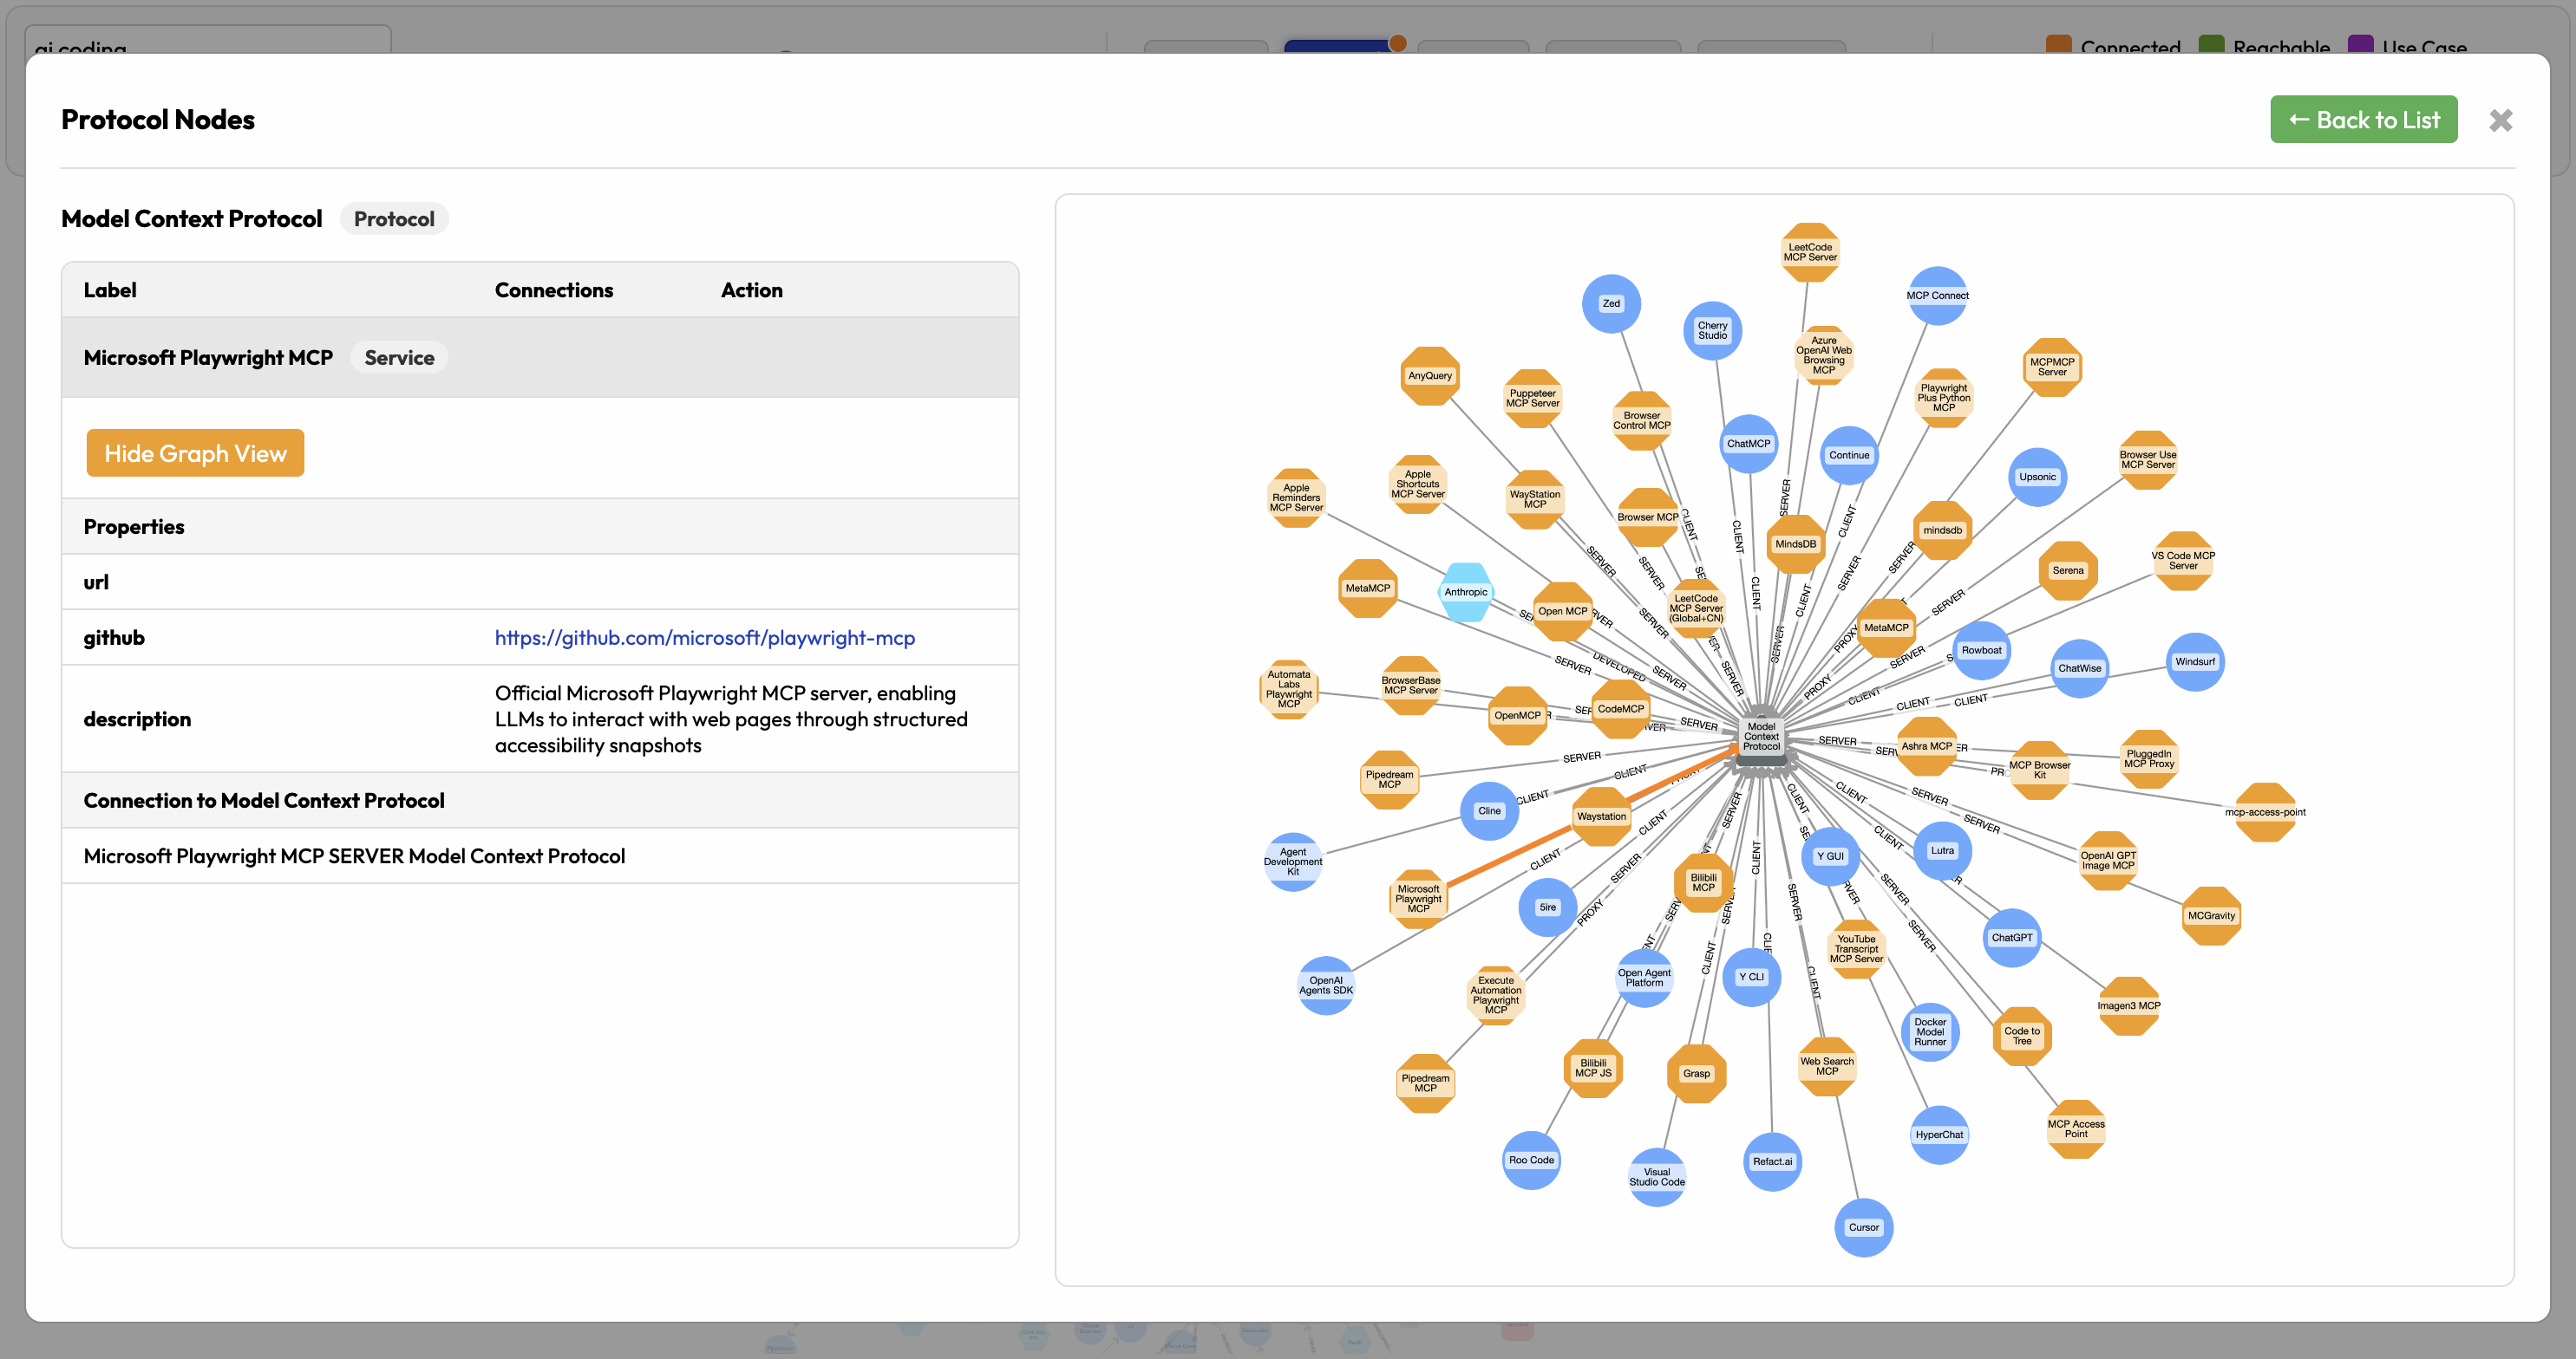This screenshot has width=2576, height=1359.
Task: Open the playwright-mcp GitHub link
Action: [704, 638]
